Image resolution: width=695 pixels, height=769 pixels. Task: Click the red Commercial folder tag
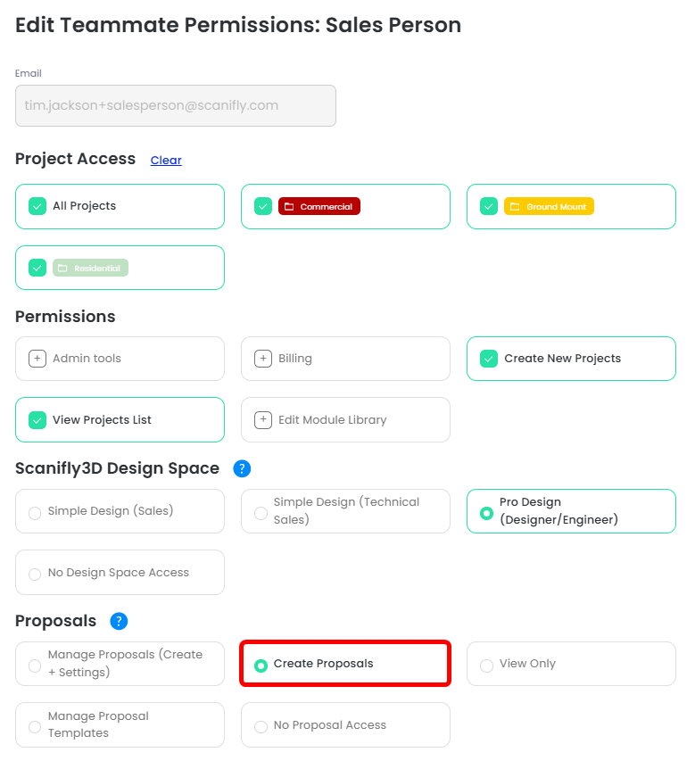coord(319,206)
